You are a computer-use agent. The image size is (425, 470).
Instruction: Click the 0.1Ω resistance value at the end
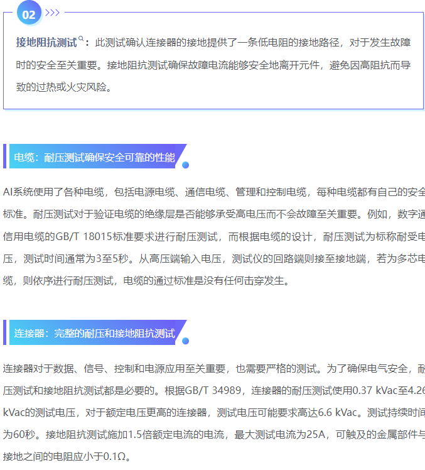point(116,456)
